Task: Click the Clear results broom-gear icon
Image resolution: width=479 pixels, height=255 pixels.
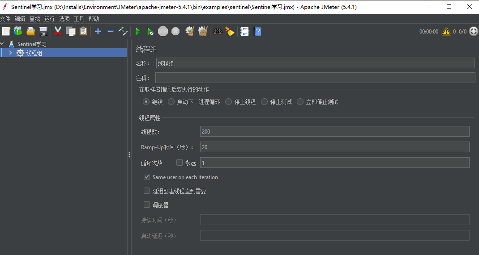Action: 190,31
